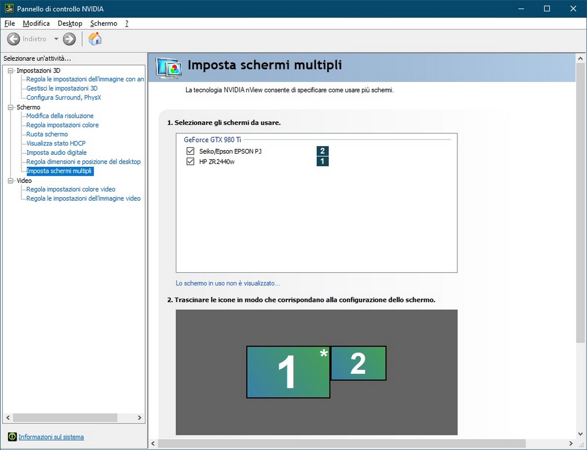Screen dimensions: 587x450
Task: Open Informazioni sul sistema link
Action: pyautogui.click(x=51, y=437)
